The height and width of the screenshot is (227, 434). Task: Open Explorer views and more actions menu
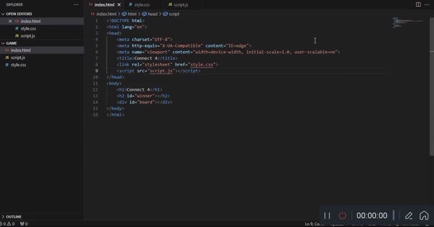76,4
